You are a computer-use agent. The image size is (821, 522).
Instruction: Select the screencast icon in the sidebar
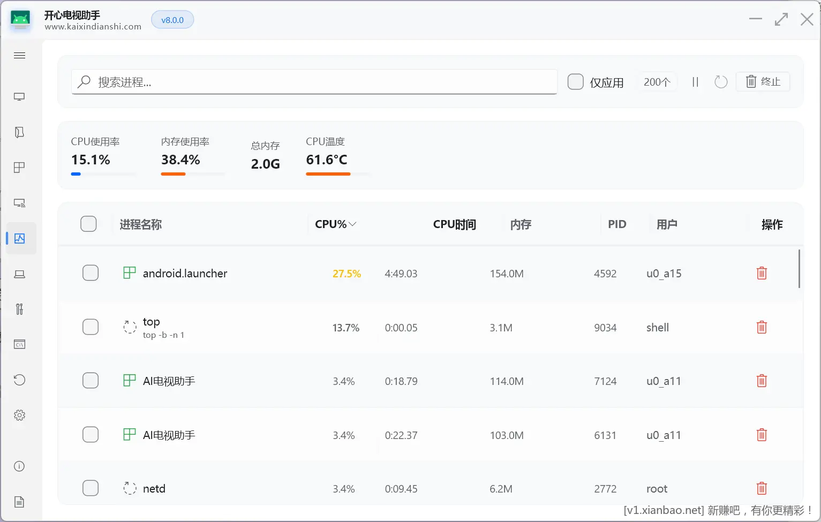[x=20, y=203]
